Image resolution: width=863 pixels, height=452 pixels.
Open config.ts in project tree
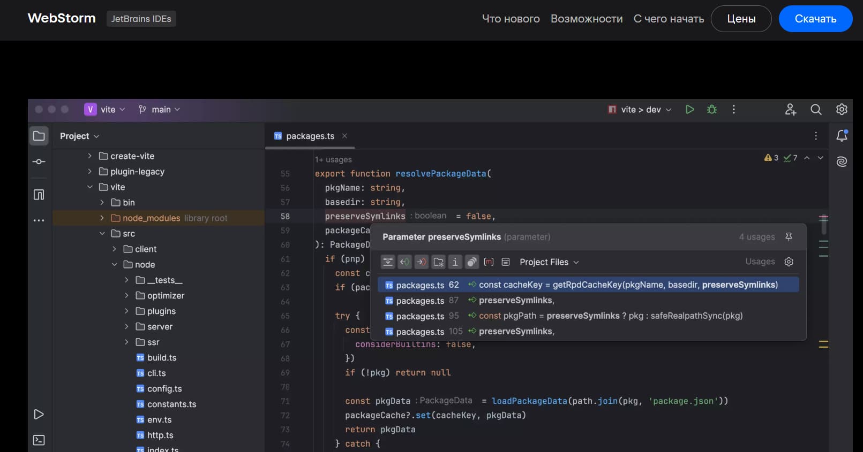159,389
